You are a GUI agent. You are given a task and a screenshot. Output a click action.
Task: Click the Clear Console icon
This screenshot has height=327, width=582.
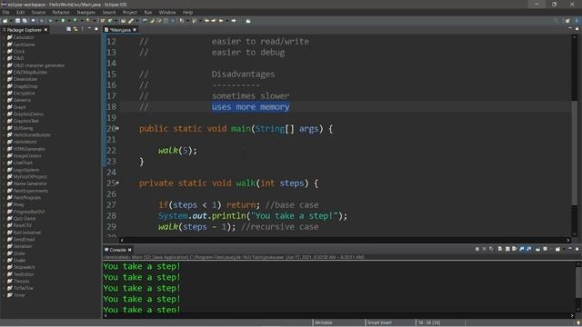(x=500, y=249)
